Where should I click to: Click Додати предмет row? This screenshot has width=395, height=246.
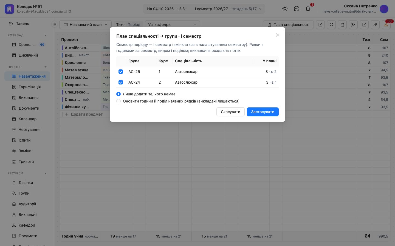click(84, 114)
